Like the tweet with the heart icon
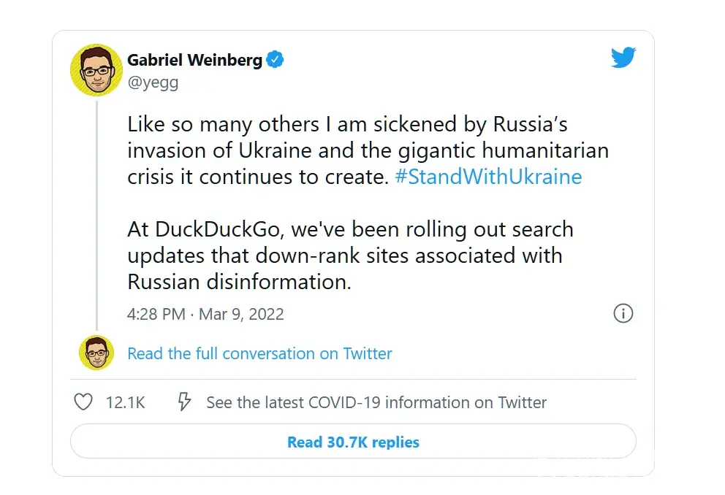Viewport: 725px width, 495px height. (84, 402)
